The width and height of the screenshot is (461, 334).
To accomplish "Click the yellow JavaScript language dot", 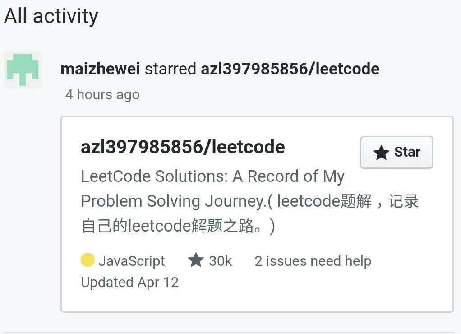I will pos(88,260).
